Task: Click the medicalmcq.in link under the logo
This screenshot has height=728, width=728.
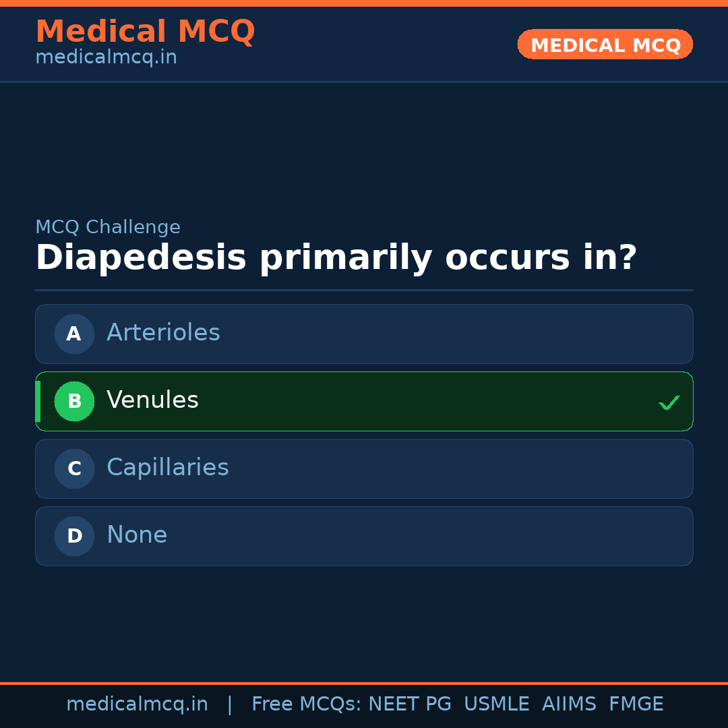Action: click(x=106, y=57)
